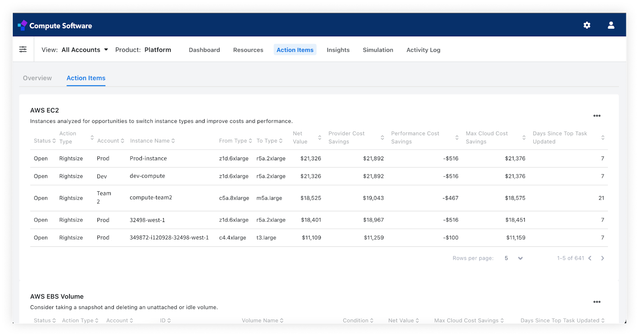Click the Compute Software logo
Viewport: 639px width, 336px height.
click(55, 26)
